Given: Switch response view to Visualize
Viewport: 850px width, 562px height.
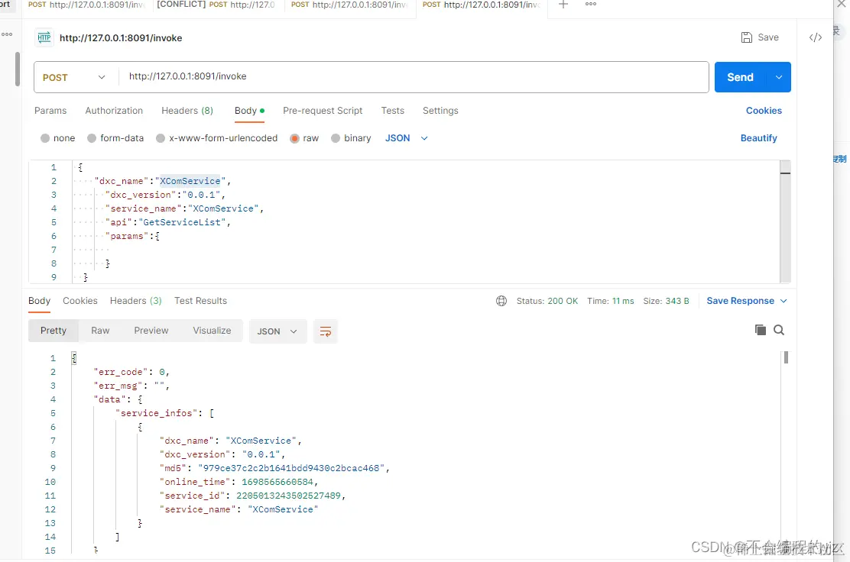Looking at the screenshot, I should click(212, 331).
